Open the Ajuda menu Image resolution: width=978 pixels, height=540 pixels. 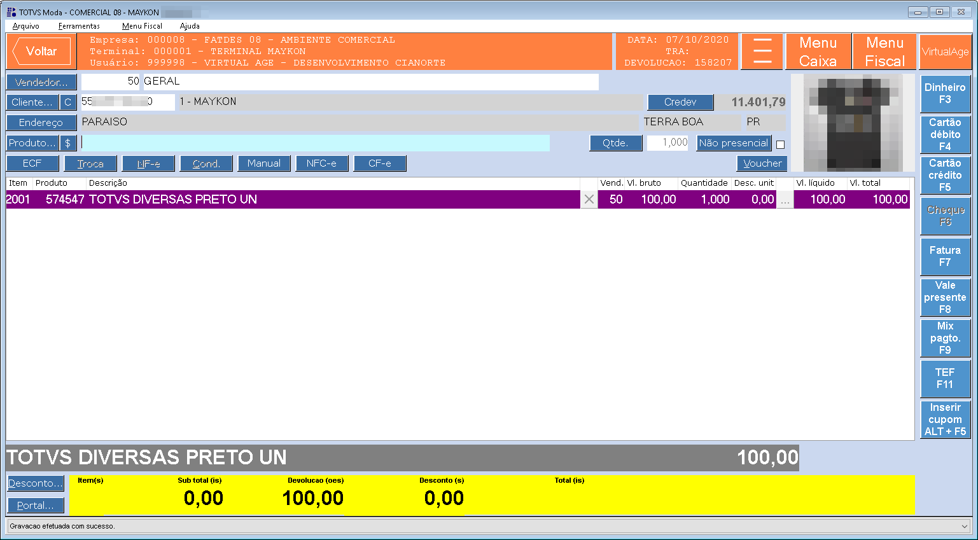tap(190, 26)
